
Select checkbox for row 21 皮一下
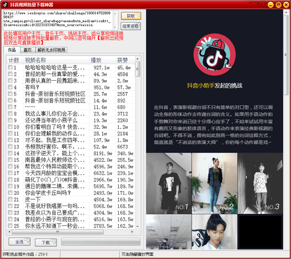[x=10, y=199]
